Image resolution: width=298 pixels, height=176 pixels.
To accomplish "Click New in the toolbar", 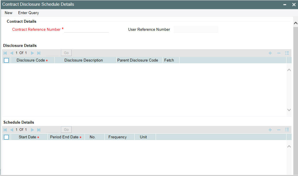I will (x=9, y=13).
